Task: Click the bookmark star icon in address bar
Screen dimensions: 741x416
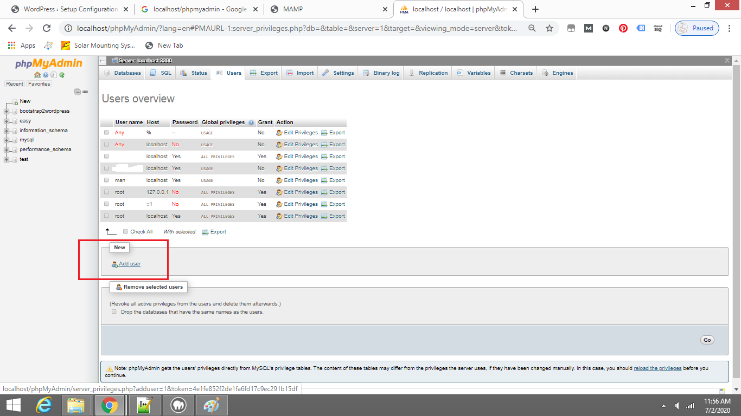Action: click(x=550, y=28)
